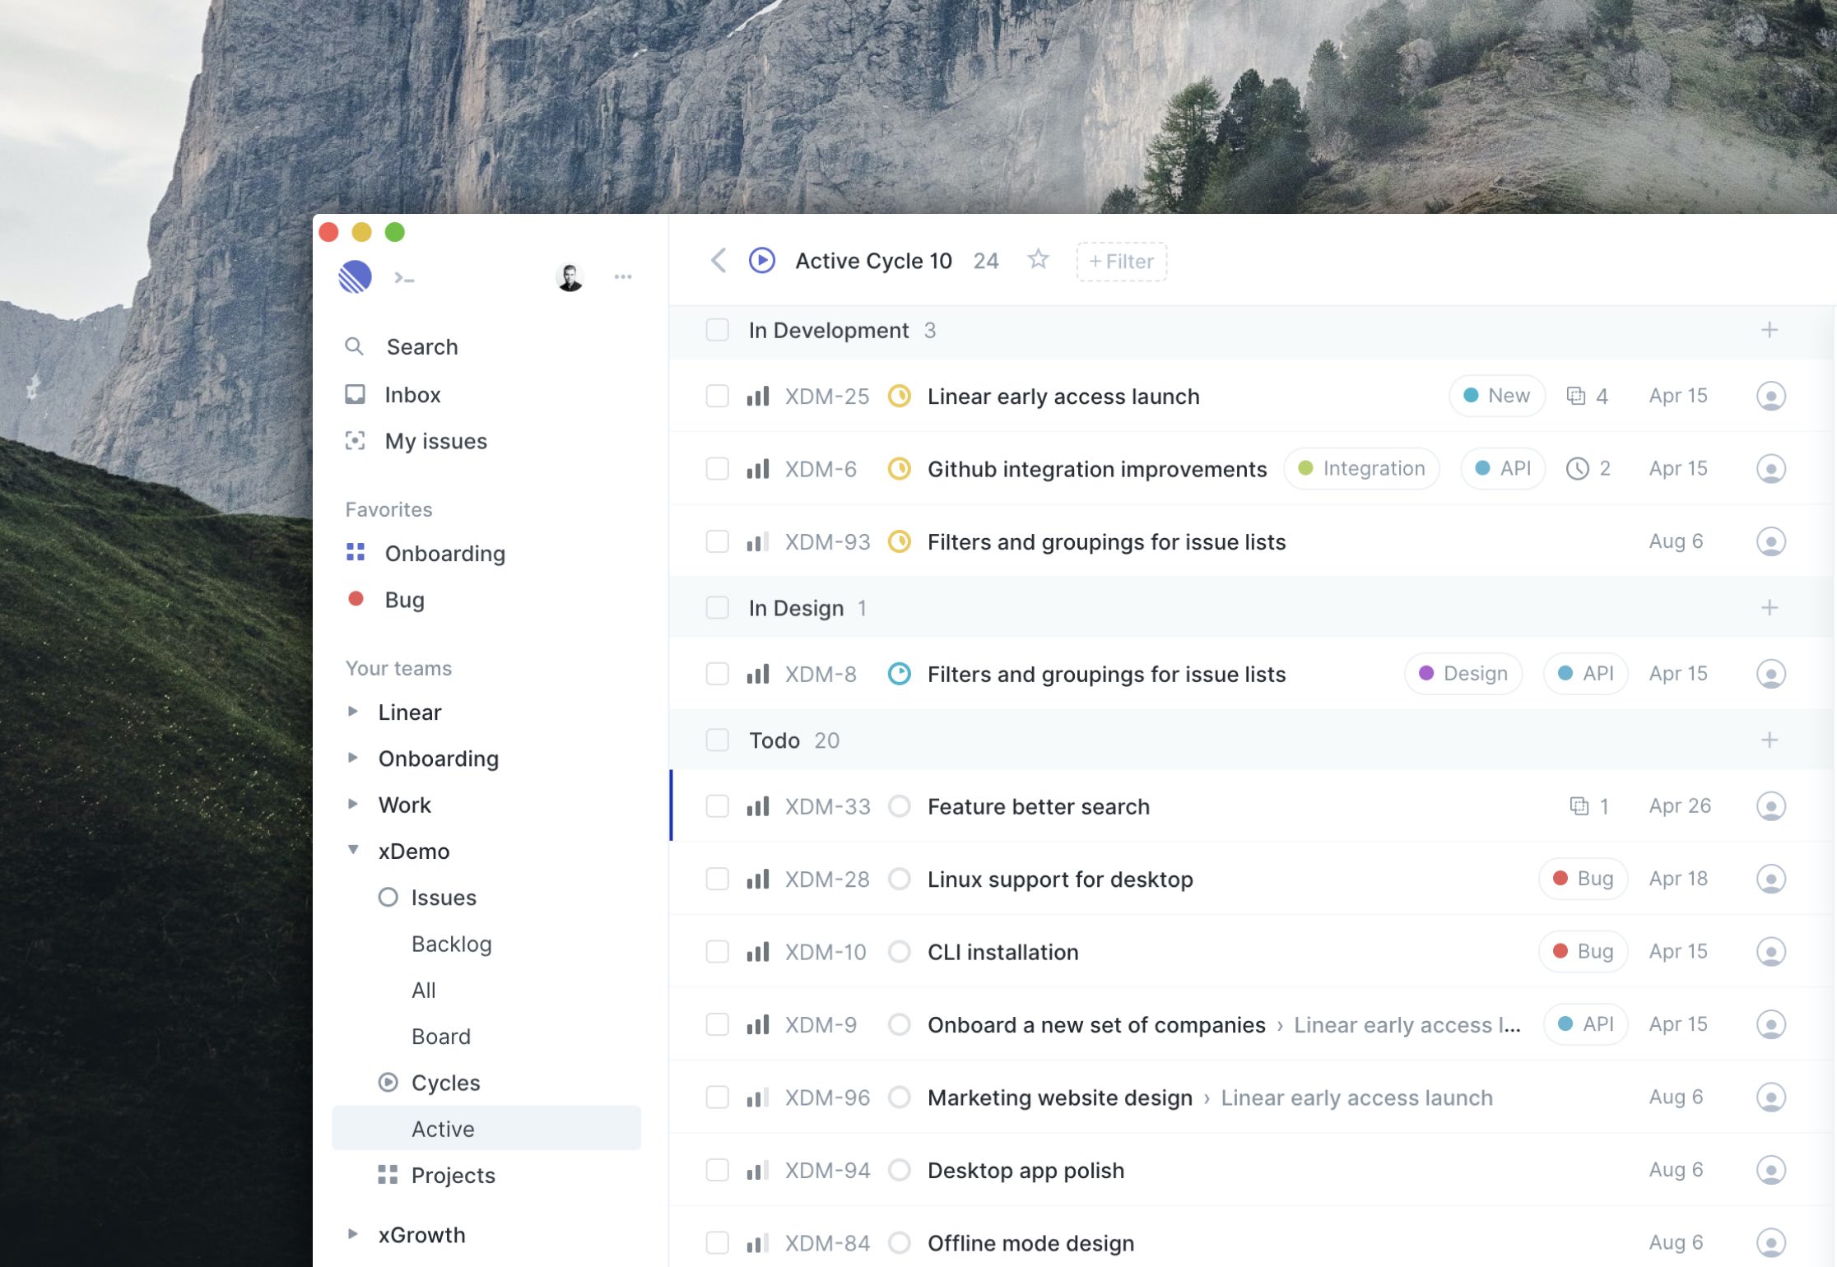Screen dimensions: 1837x1267
Task: Click the Linear workspace logo
Action: pos(356,277)
